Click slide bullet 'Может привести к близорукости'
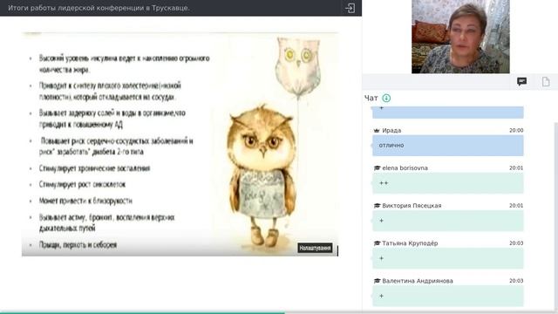This screenshot has width=558, height=314. click(85, 201)
